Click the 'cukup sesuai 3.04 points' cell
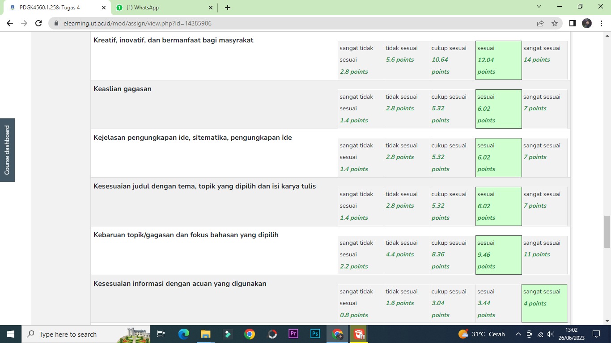 [452, 303]
